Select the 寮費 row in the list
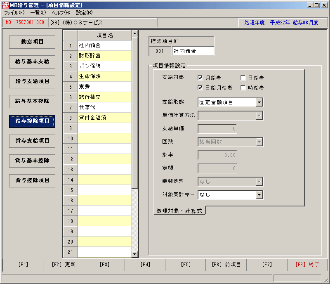This screenshot has height=284, width=330. [105, 87]
